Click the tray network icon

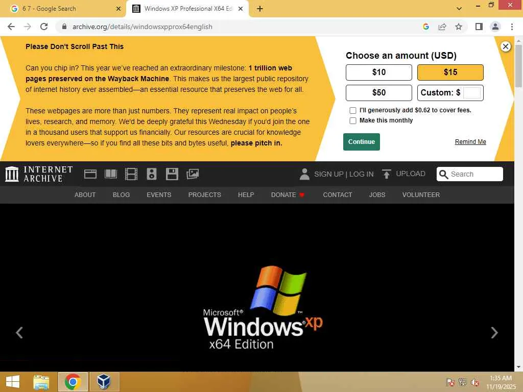[463, 382]
